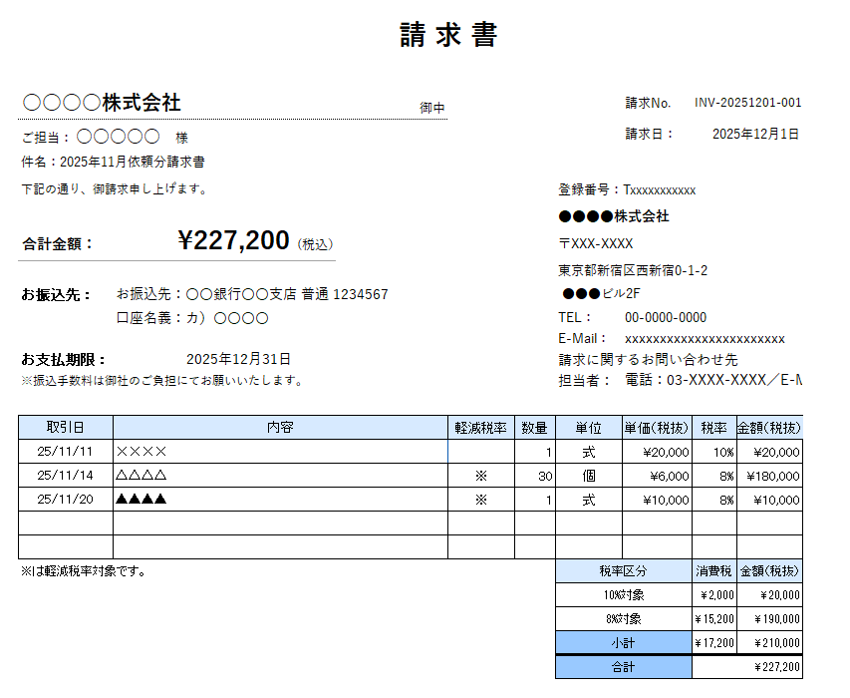Select the △△△△ item description cell
The image size is (850, 698).
click(x=280, y=475)
